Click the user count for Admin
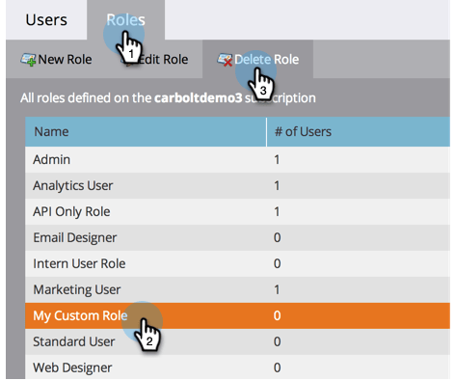This screenshot has width=455, height=381. pyautogui.click(x=277, y=160)
